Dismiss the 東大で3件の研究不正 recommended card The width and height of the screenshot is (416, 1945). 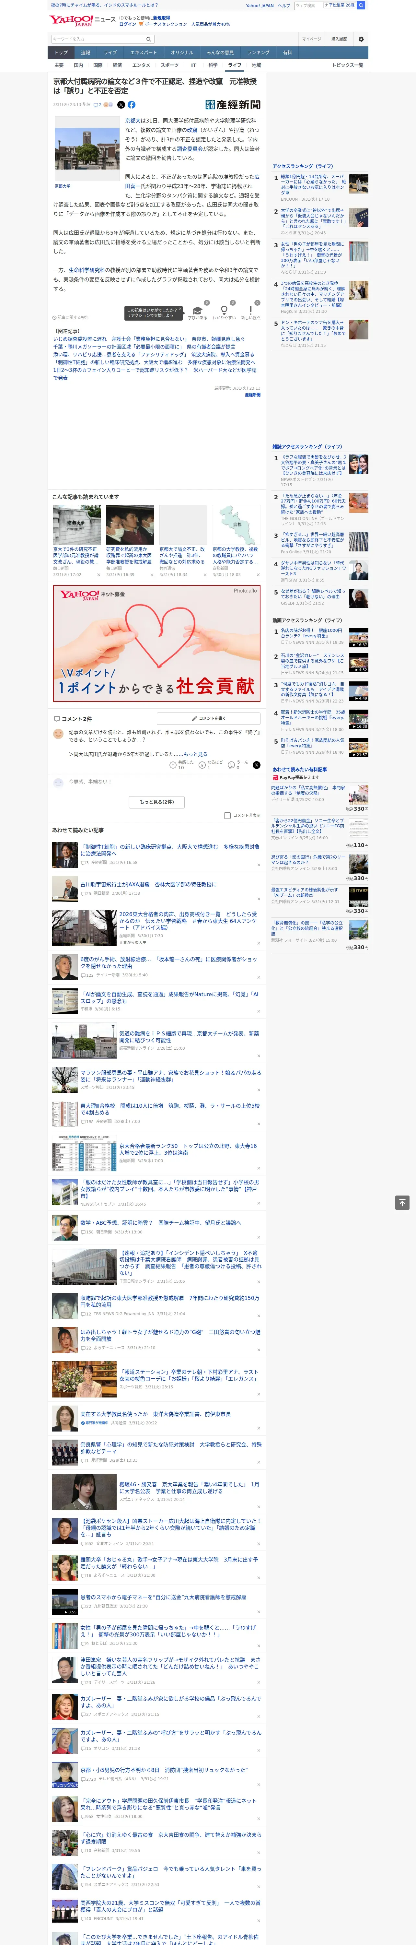(x=98, y=575)
